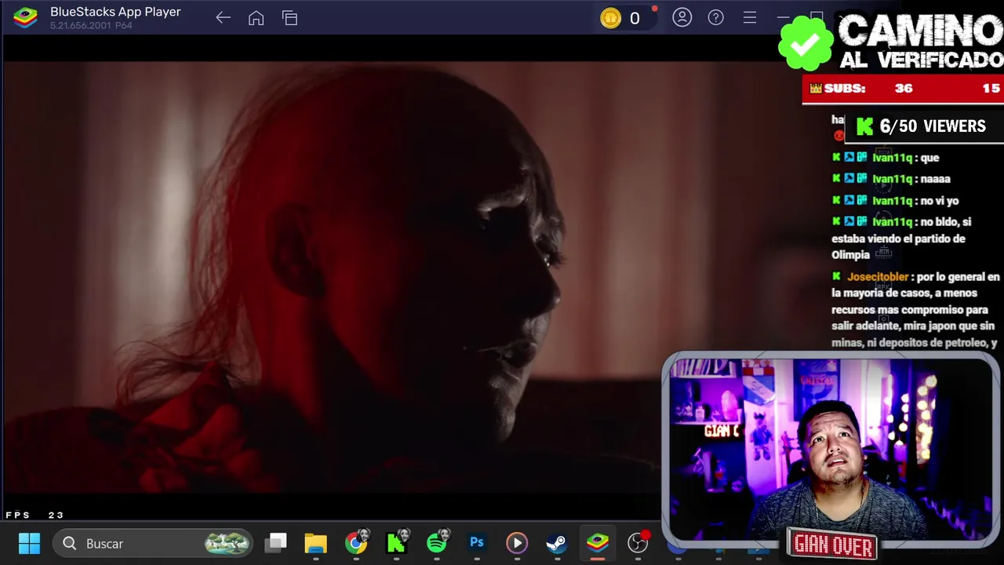Image resolution: width=1004 pixels, height=565 pixels.
Task: Open File Explorer from taskbar
Action: coord(316,542)
